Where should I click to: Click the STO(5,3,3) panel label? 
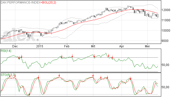[8, 75]
